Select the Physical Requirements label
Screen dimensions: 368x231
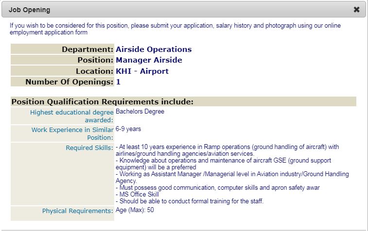[77, 211]
